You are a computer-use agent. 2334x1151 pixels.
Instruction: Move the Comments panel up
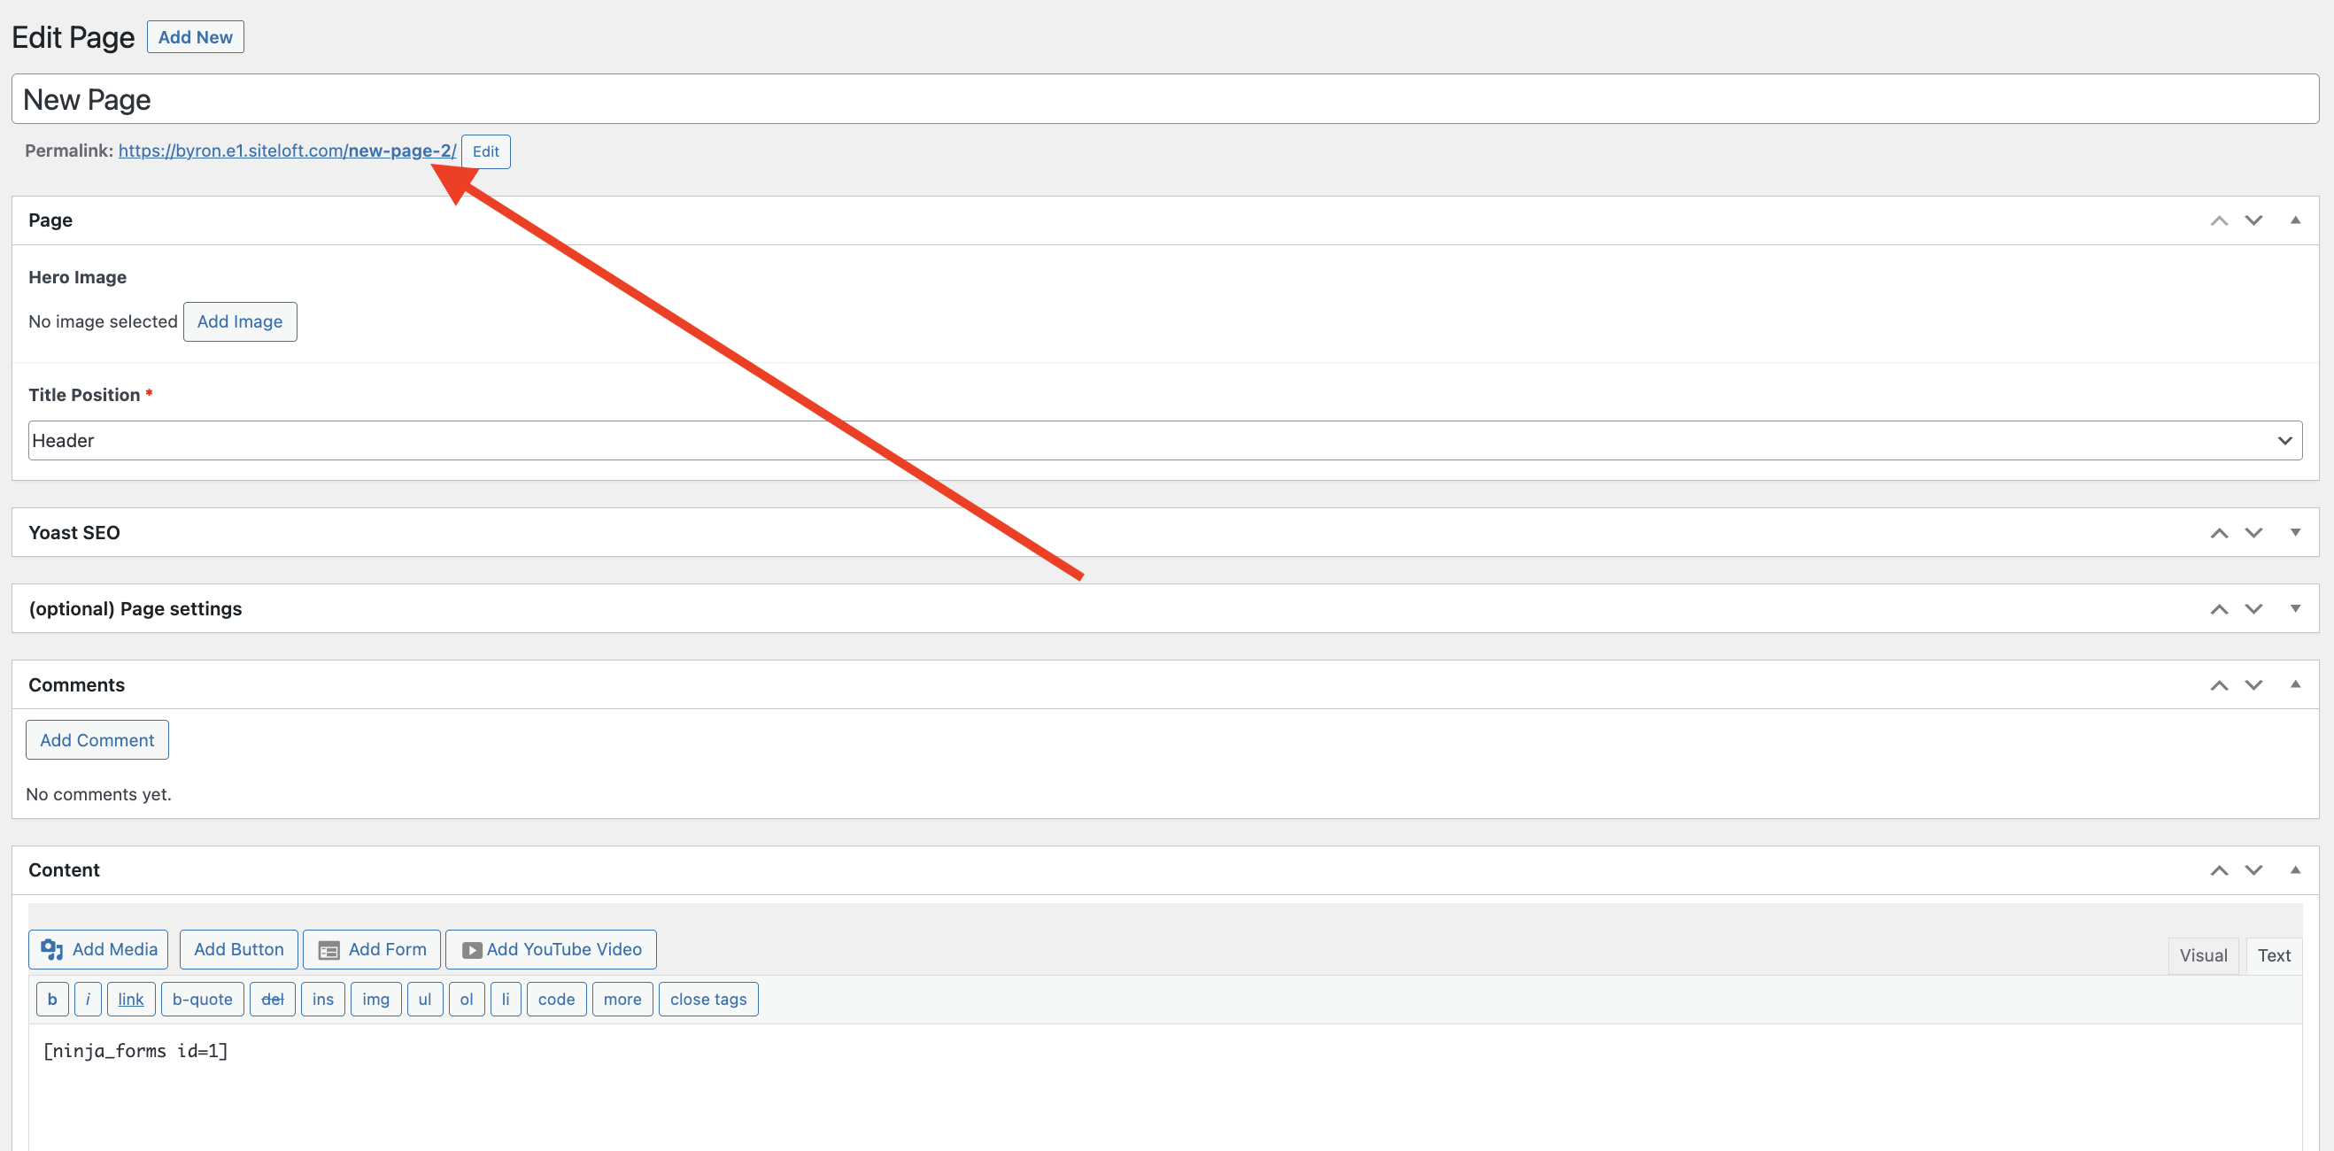point(2219,685)
